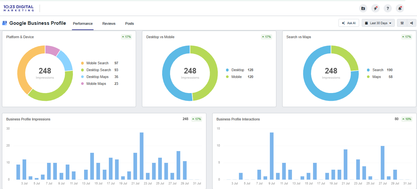
Task: Toggle the Maps legend entry in Search vs Maps
Action: (380, 77)
